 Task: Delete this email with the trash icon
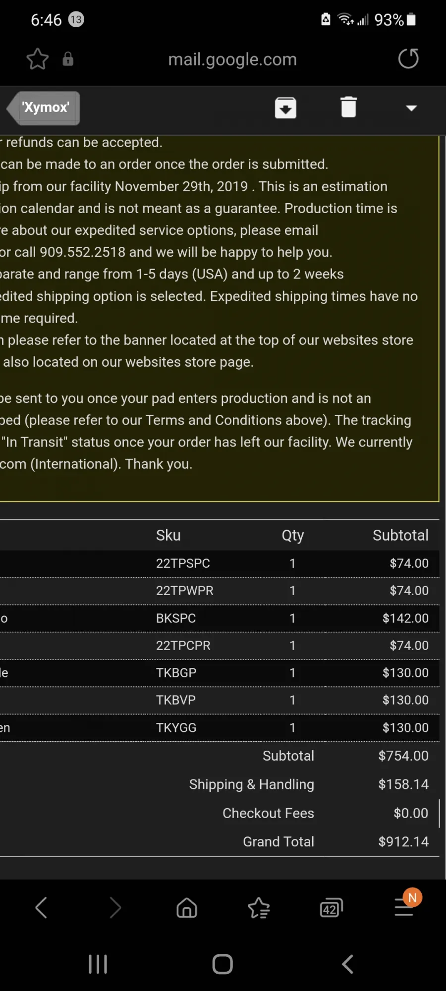[348, 107]
